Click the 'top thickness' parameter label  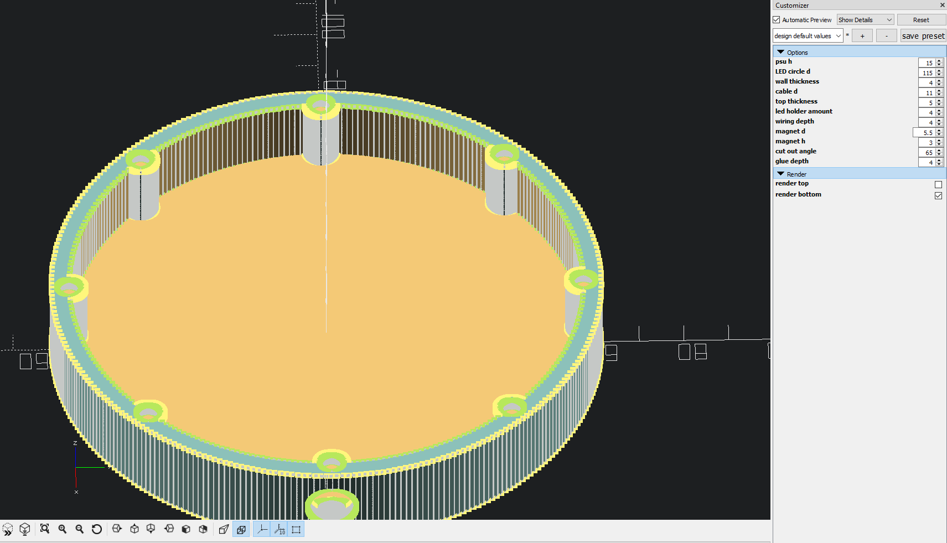point(796,101)
